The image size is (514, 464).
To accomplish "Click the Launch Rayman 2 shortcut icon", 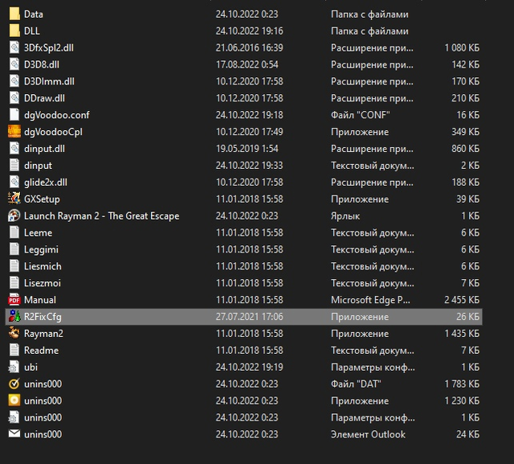I will tap(14, 216).
